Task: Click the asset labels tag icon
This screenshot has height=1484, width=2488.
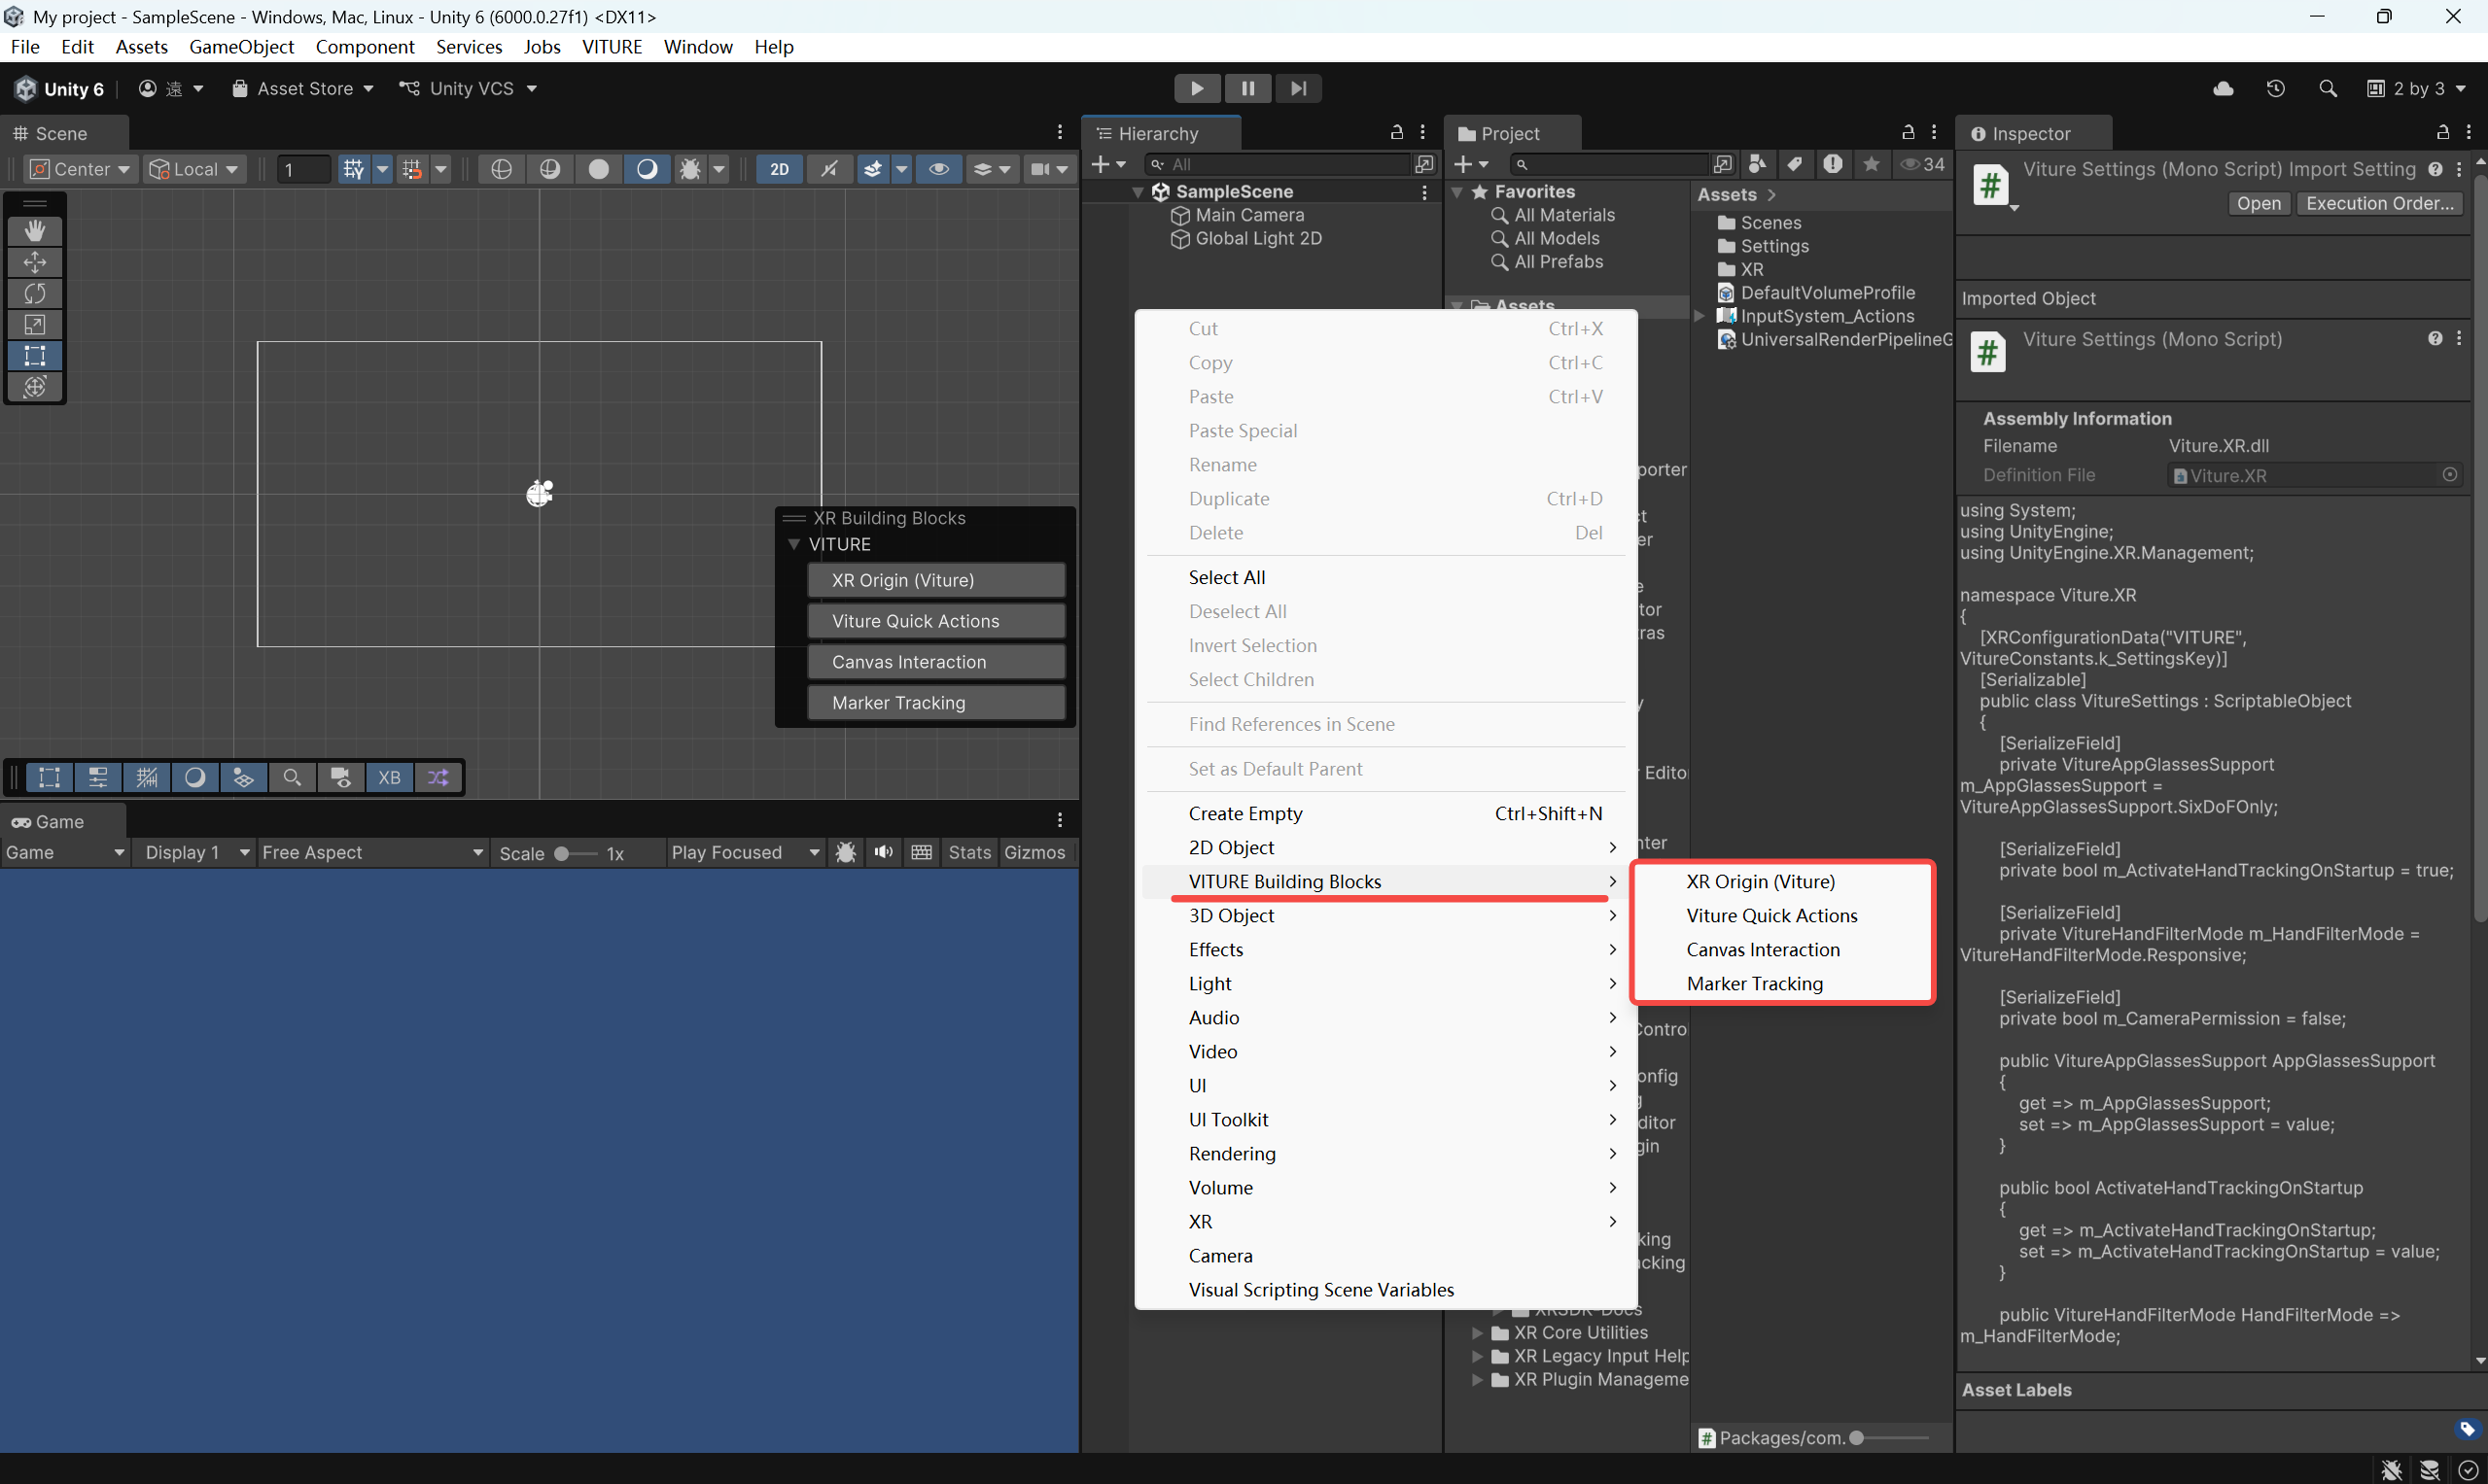Action: click(x=2466, y=1429)
